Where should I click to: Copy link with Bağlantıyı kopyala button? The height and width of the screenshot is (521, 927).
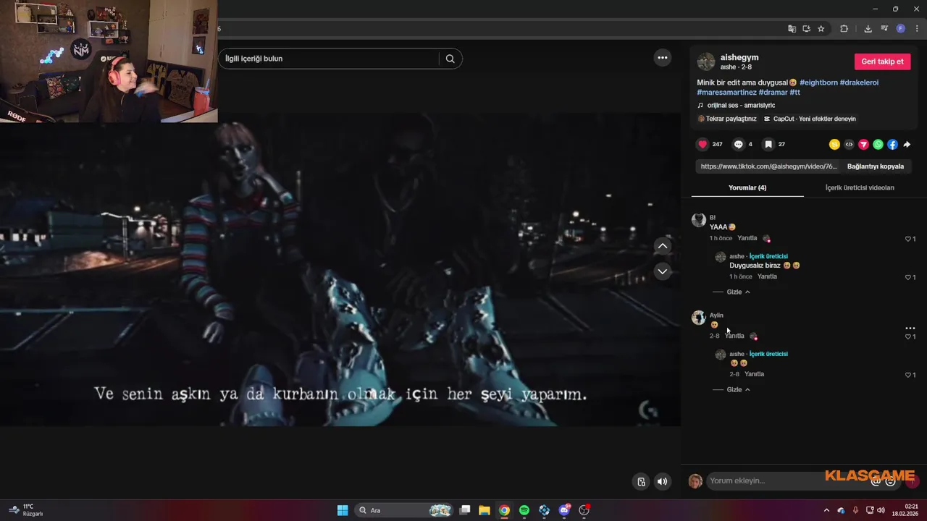[876, 166]
